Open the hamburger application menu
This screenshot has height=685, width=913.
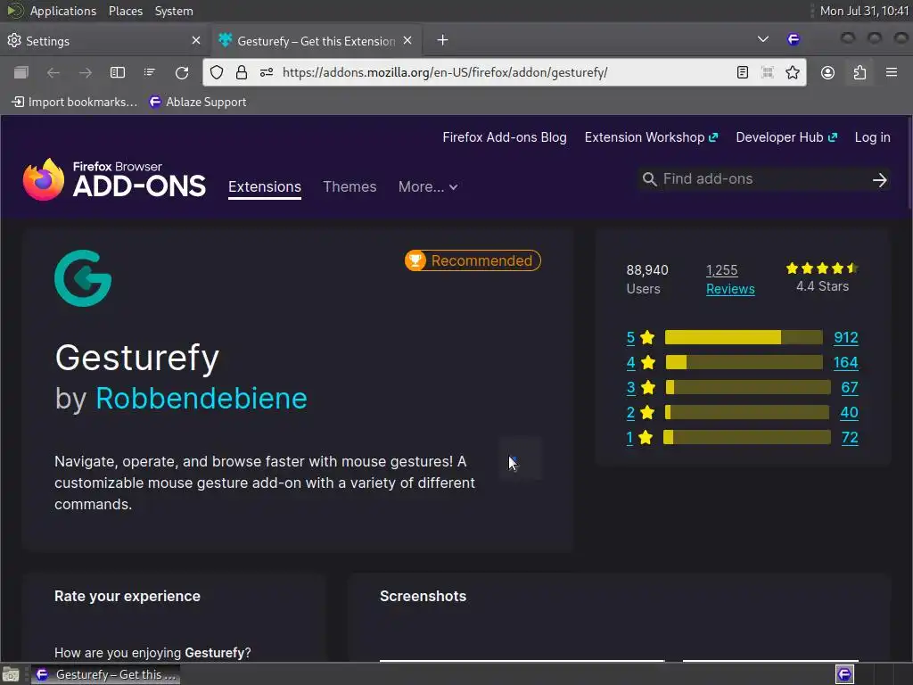891,73
